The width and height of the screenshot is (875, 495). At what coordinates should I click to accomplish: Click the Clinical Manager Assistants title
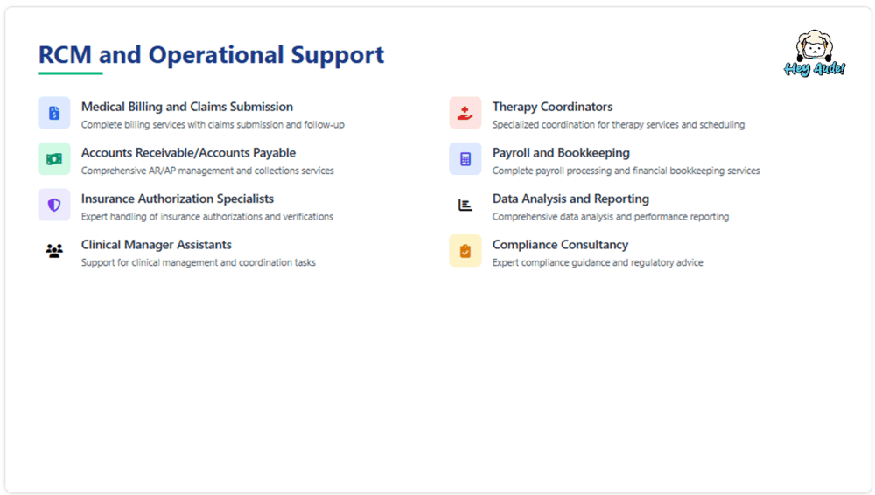click(x=157, y=245)
